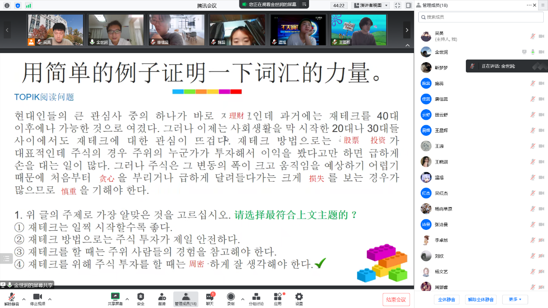This screenshot has height=308, width=548.
Task: Click the 搜索成员 search field
Action: pyautogui.click(x=481, y=17)
